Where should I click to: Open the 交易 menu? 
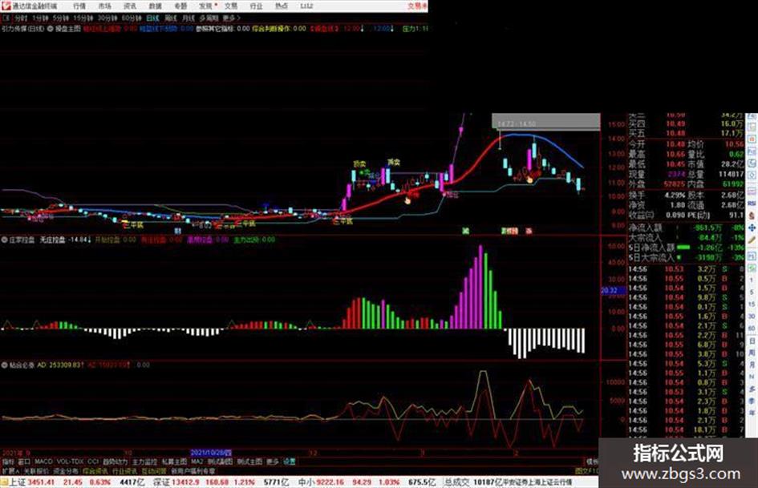[x=231, y=6]
